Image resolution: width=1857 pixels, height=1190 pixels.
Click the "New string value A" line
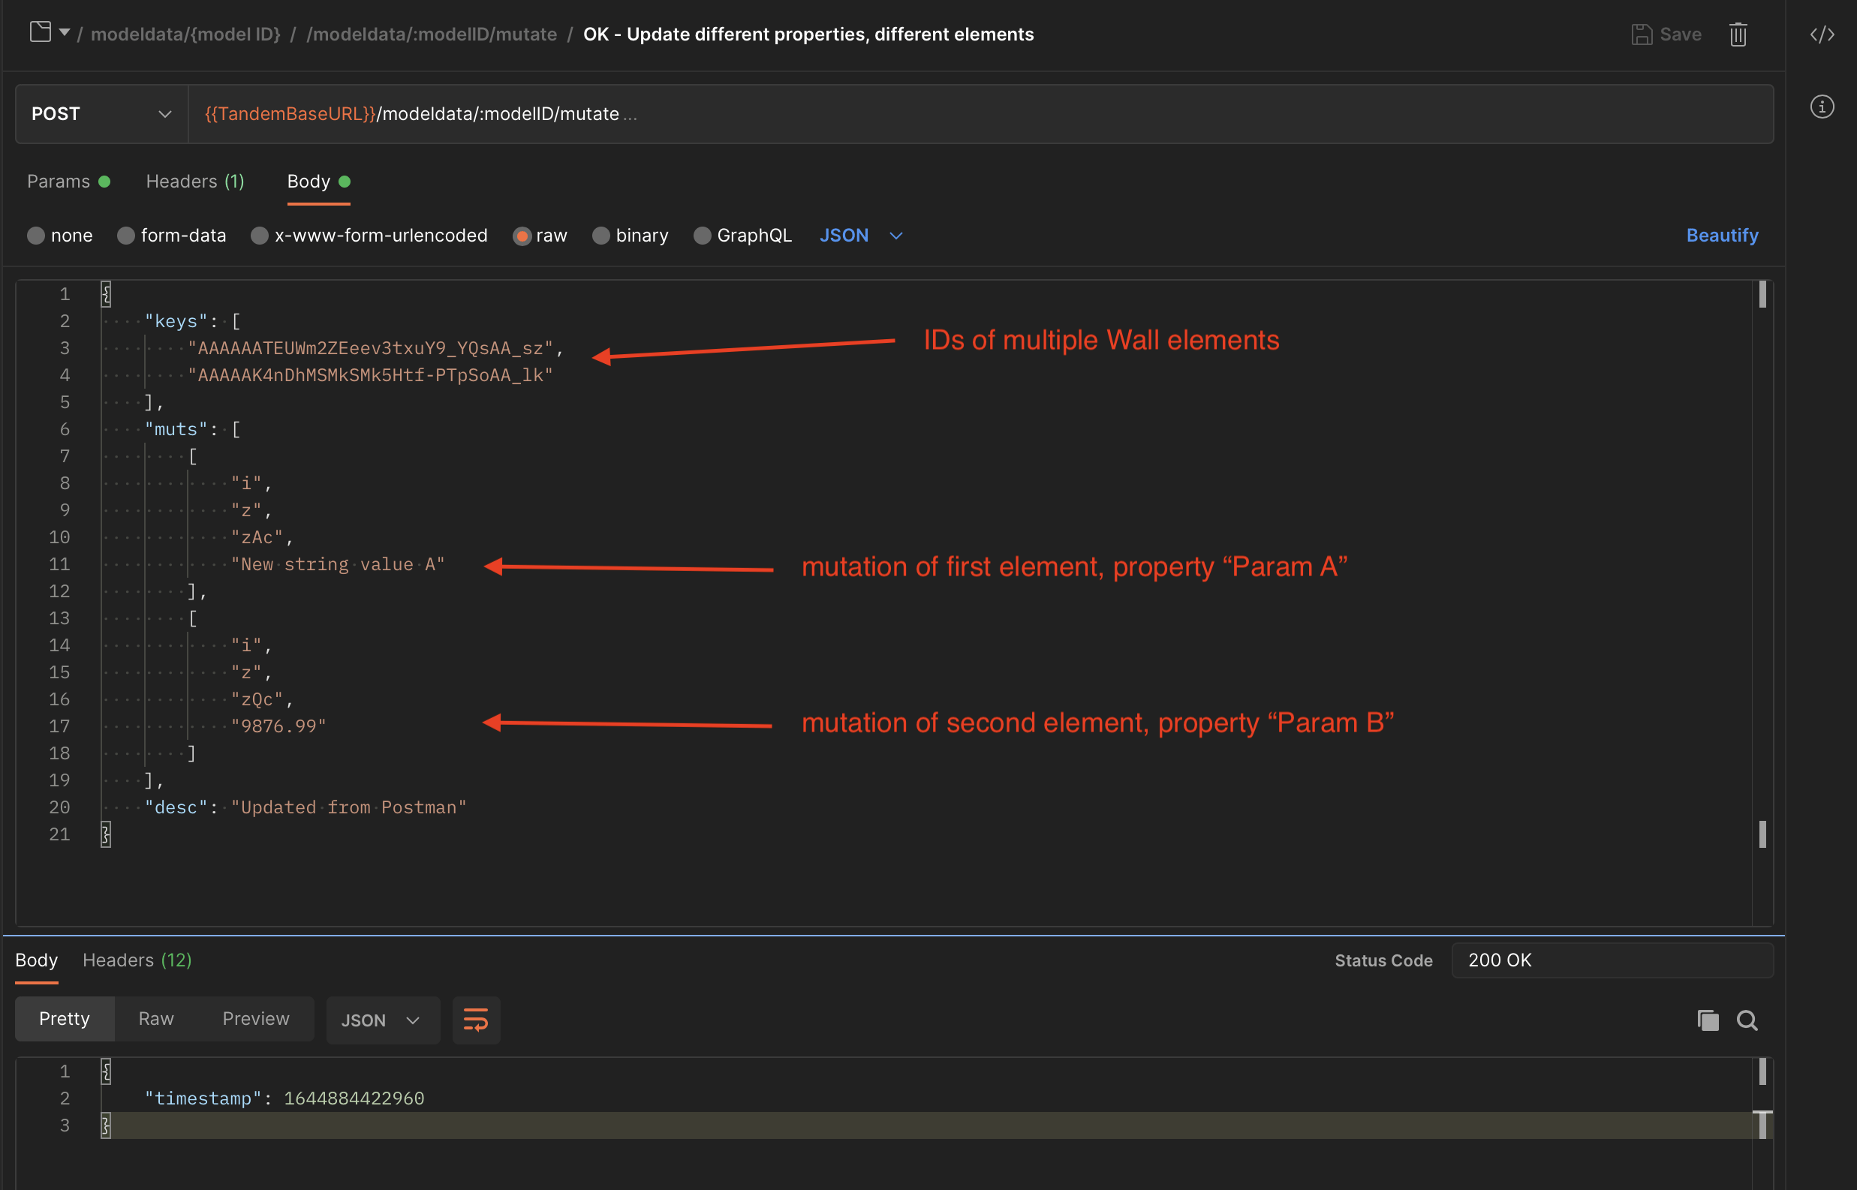click(x=338, y=564)
